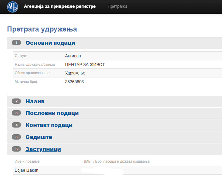Click the number 1 badge icon
Screen dimensions: 222x175
(x=16, y=43)
